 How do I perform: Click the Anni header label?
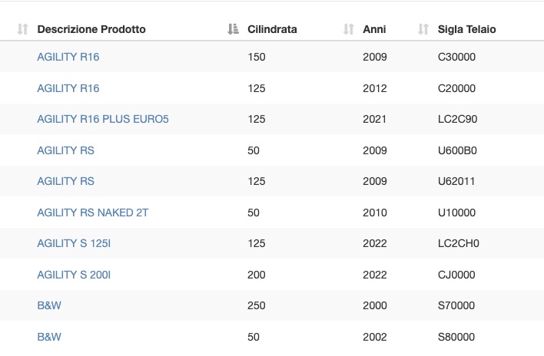click(x=374, y=29)
